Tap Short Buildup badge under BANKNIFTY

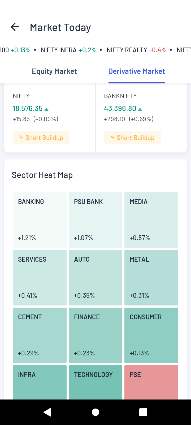click(132, 138)
